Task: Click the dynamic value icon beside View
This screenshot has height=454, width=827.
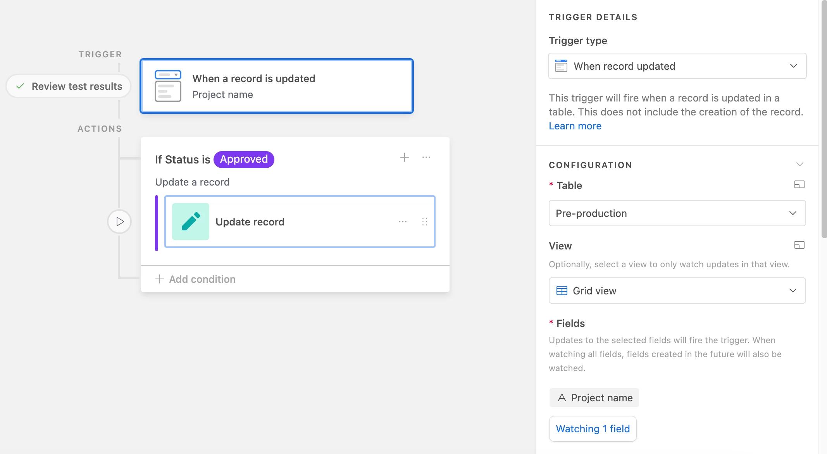Action: coord(799,245)
